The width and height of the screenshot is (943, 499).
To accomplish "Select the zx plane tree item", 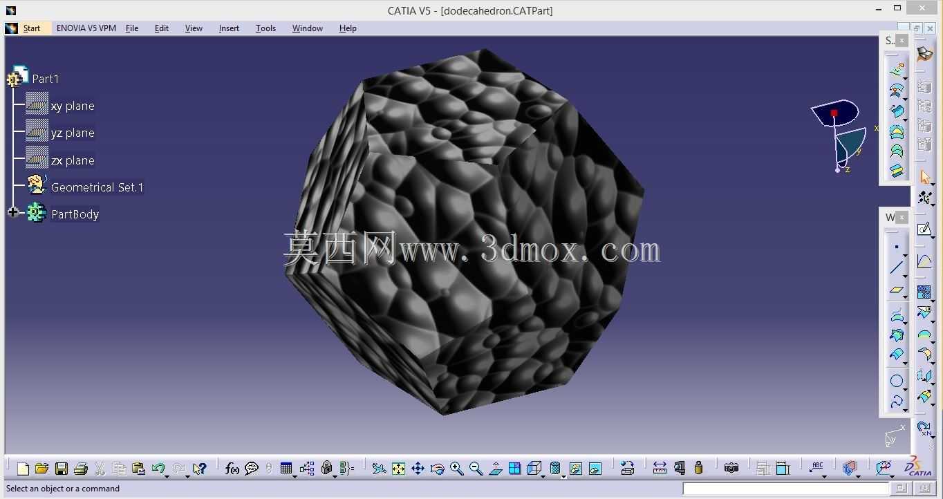I will [x=73, y=160].
